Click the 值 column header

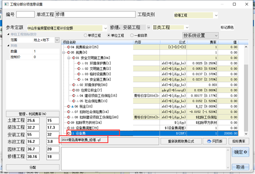[x=228, y=42]
